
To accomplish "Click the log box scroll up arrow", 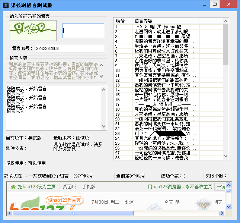I will point(103,89).
